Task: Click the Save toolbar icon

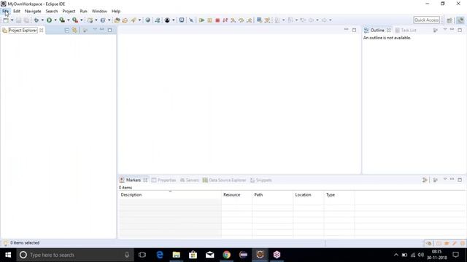Action: 19,20
